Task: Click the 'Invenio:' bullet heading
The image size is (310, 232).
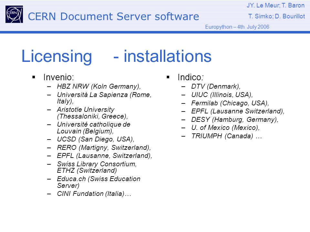Action: tap(58, 77)
